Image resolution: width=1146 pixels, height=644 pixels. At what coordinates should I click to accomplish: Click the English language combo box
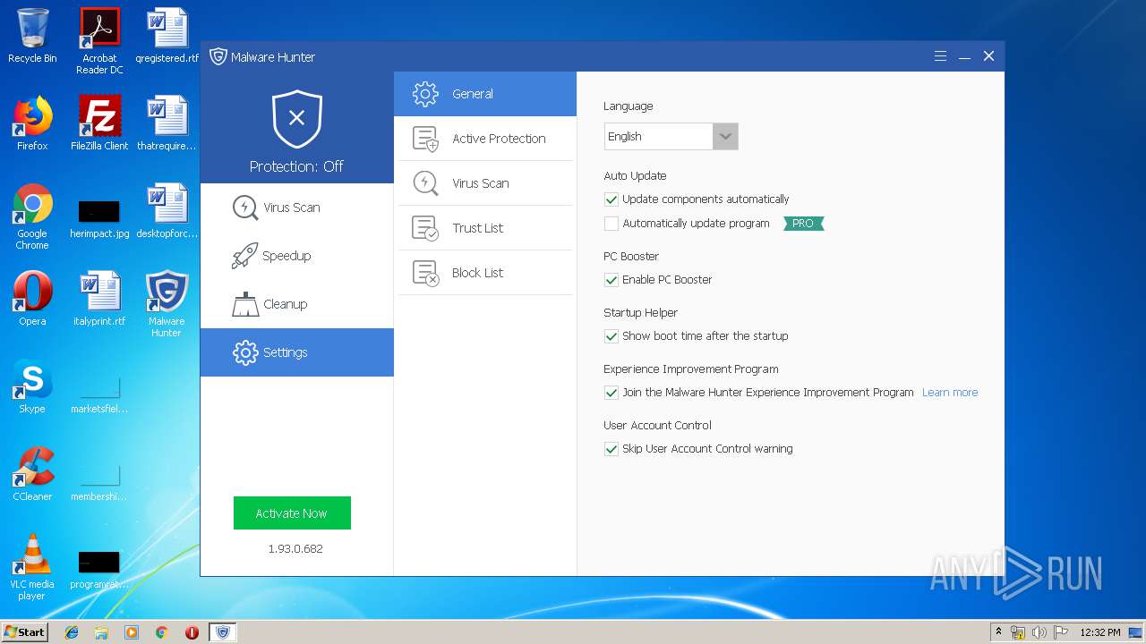pyautogui.click(x=671, y=137)
